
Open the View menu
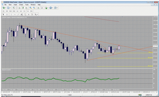10,5
